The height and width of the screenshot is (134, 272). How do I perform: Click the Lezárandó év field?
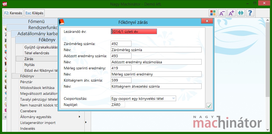tap(134, 32)
